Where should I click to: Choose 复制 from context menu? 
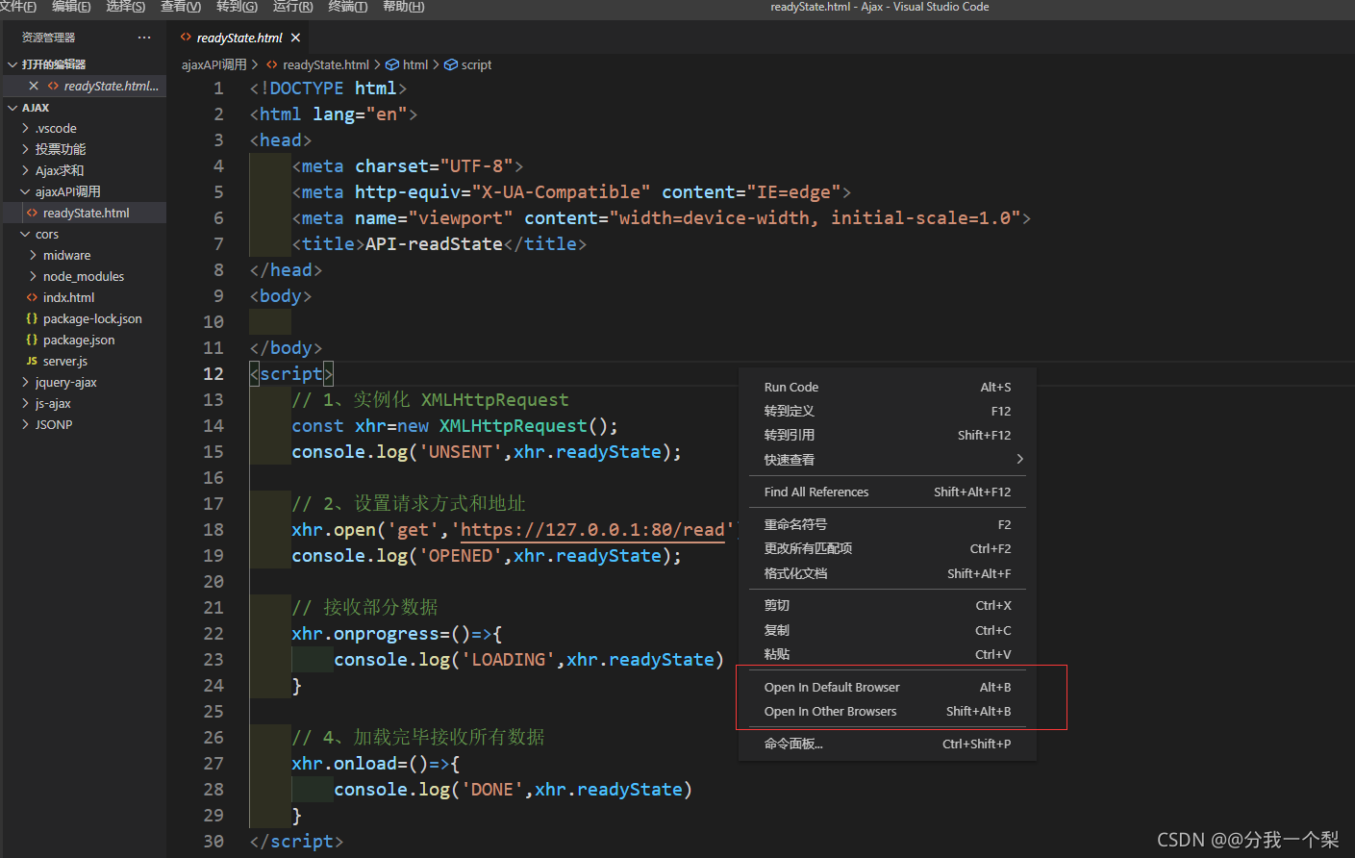point(887,630)
